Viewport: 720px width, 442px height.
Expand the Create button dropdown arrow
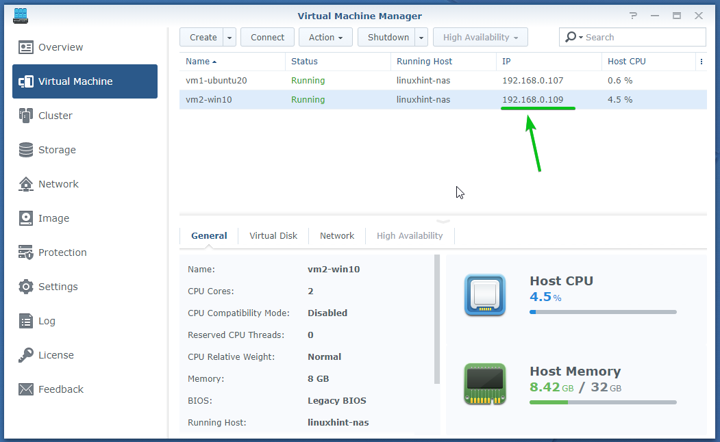[229, 38]
